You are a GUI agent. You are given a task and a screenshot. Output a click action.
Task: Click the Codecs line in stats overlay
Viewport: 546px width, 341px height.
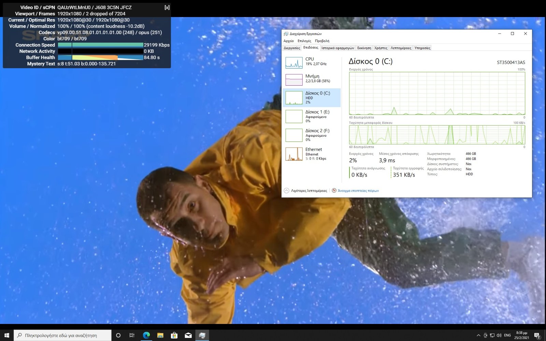click(110, 32)
